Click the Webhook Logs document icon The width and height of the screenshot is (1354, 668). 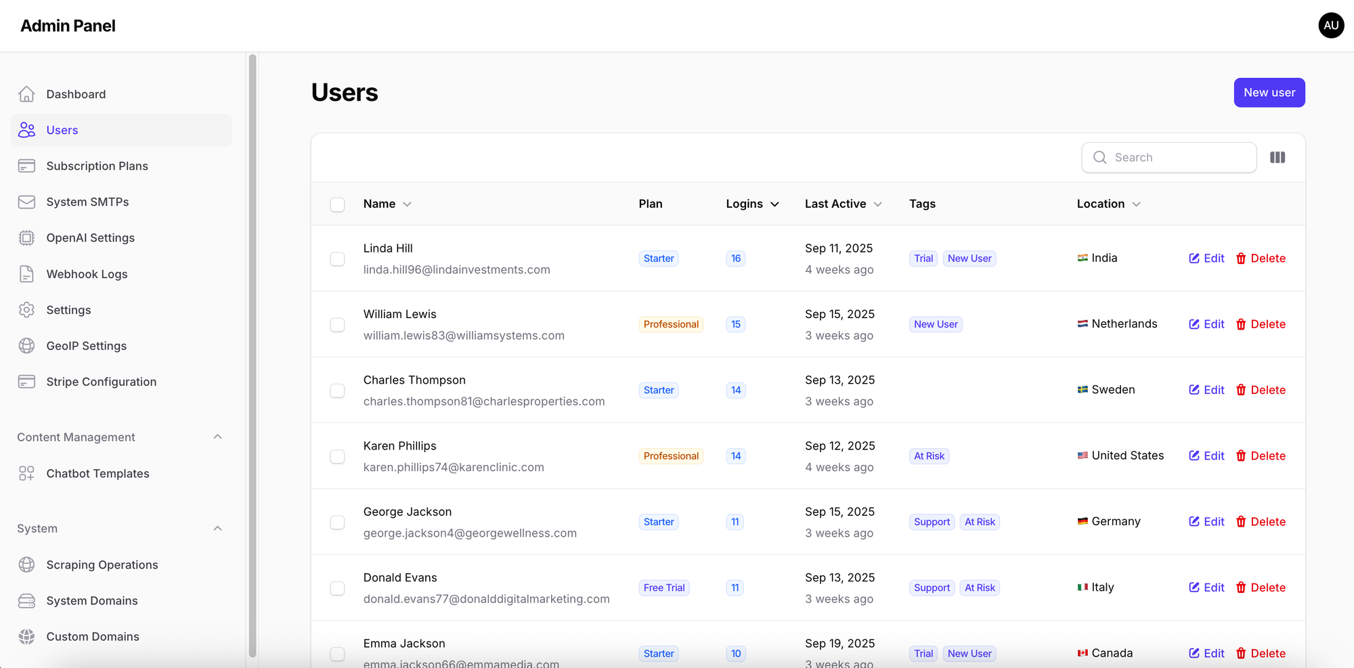point(26,274)
